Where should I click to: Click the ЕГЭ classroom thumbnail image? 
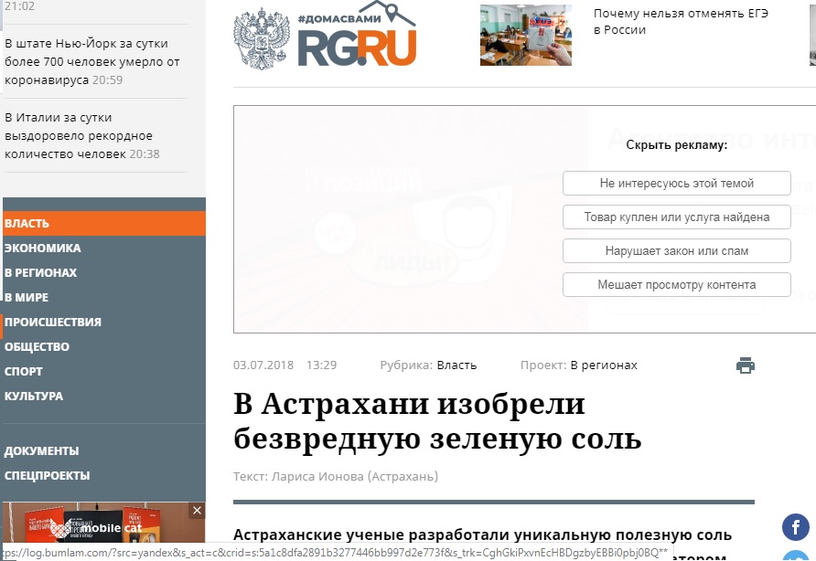coord(525,34)
